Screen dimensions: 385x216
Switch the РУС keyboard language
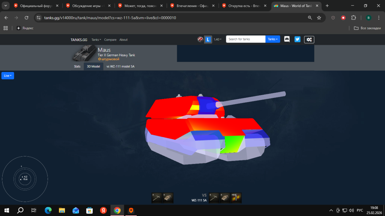coord(360,210)
